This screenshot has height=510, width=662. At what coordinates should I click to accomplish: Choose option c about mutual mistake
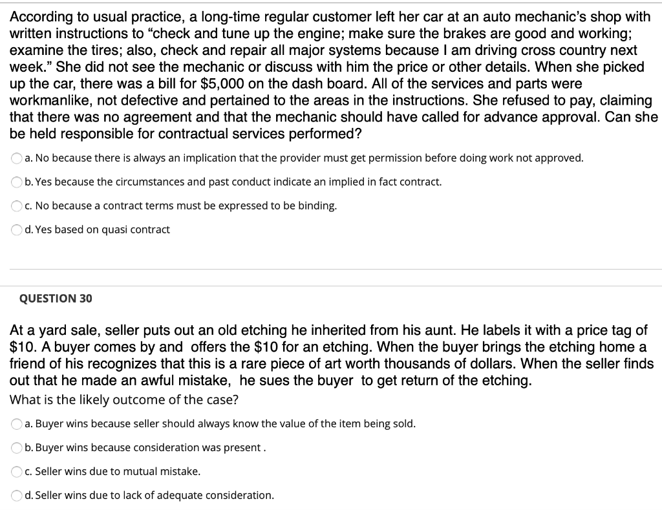pyautogui.click(x=16, y=471)
